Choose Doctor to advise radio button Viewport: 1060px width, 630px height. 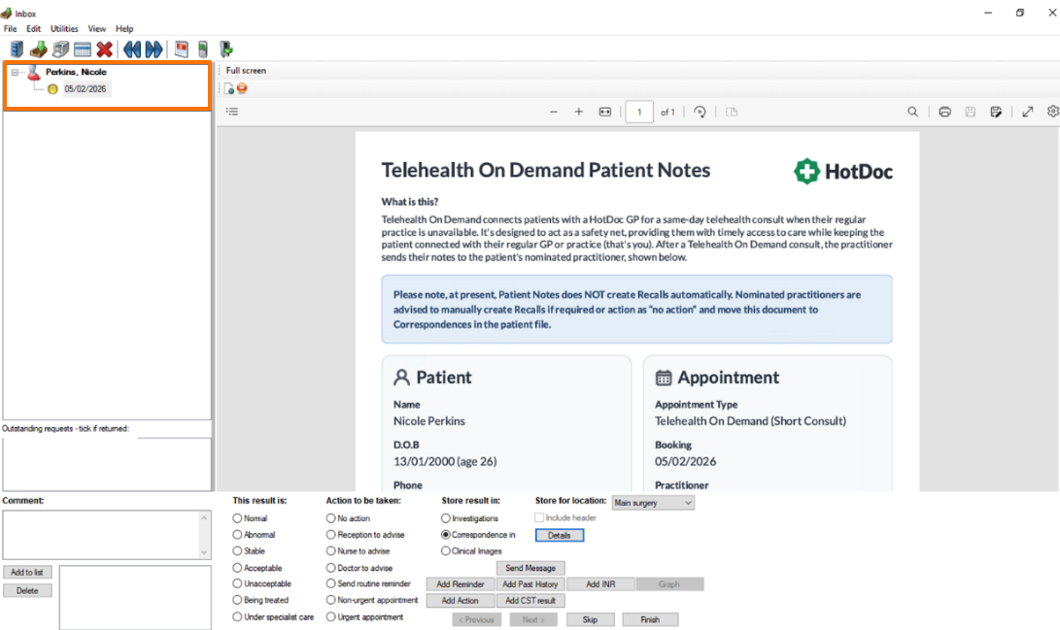click(330, 568)
